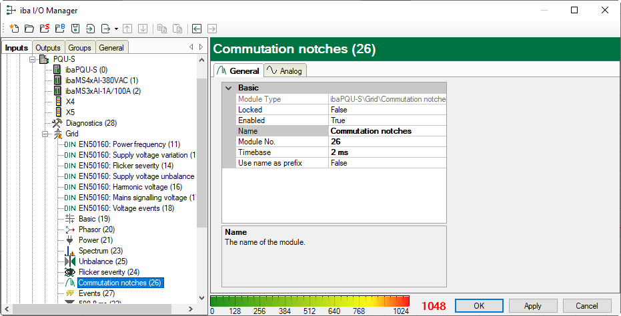Click the Flicker severity (24) eye icon

[69, 272]
